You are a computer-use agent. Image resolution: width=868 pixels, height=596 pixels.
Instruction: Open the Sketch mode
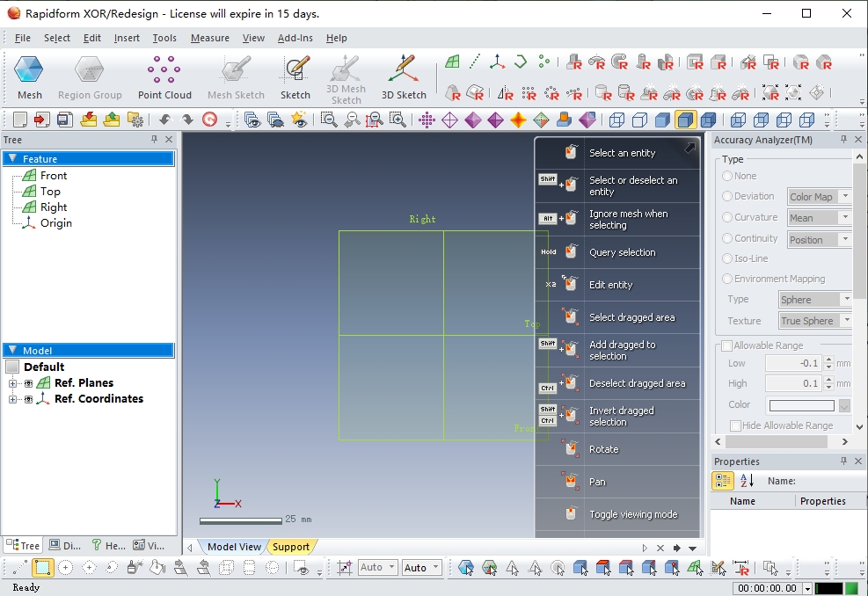point(295,77)
